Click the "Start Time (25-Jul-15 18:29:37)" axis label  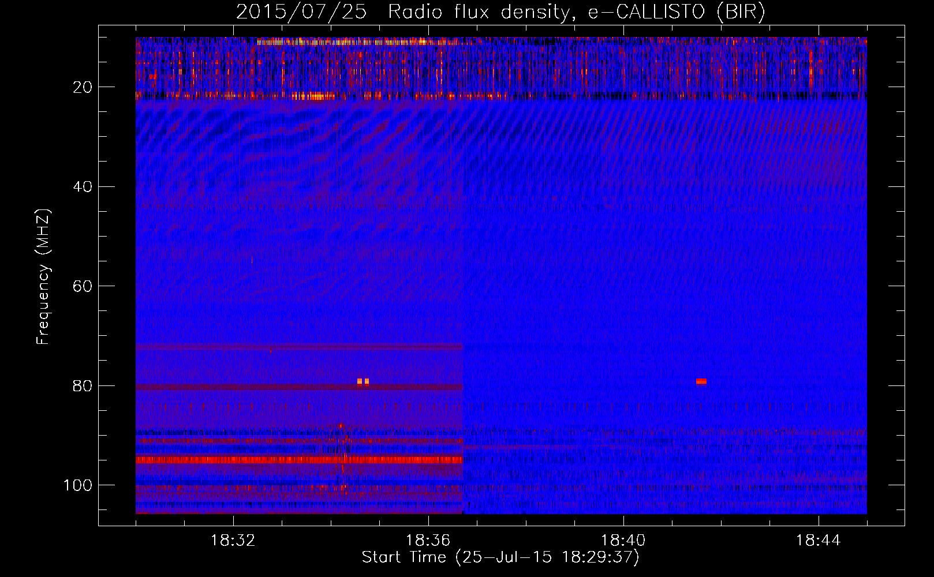coord(500,557)
